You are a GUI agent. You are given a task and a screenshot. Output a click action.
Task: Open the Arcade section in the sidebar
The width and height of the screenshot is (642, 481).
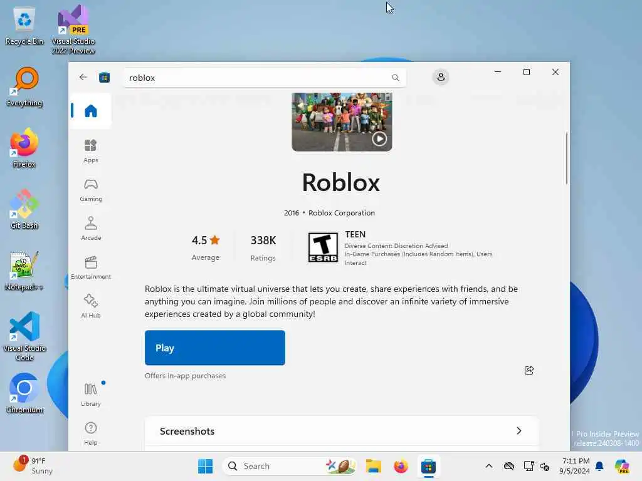point(90,229)
